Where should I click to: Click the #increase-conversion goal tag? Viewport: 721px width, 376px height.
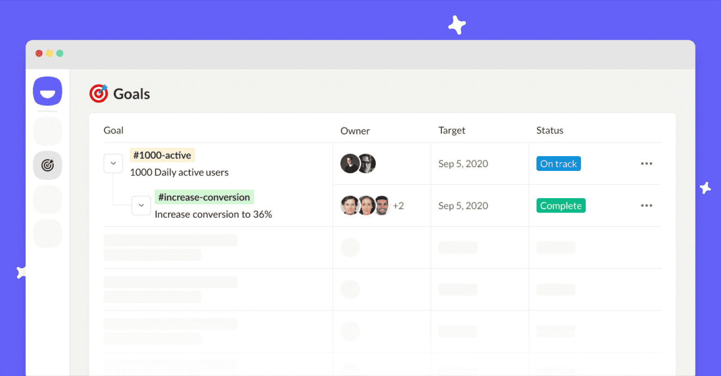tap(204, 197)
